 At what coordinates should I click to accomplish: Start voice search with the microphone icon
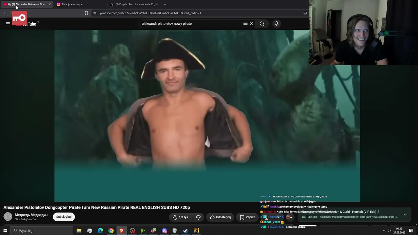coord(277,23)
